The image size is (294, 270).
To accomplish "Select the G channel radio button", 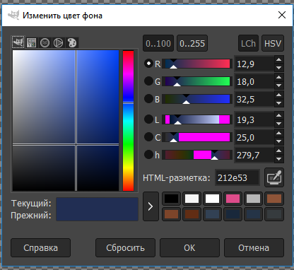I will 148,81.
